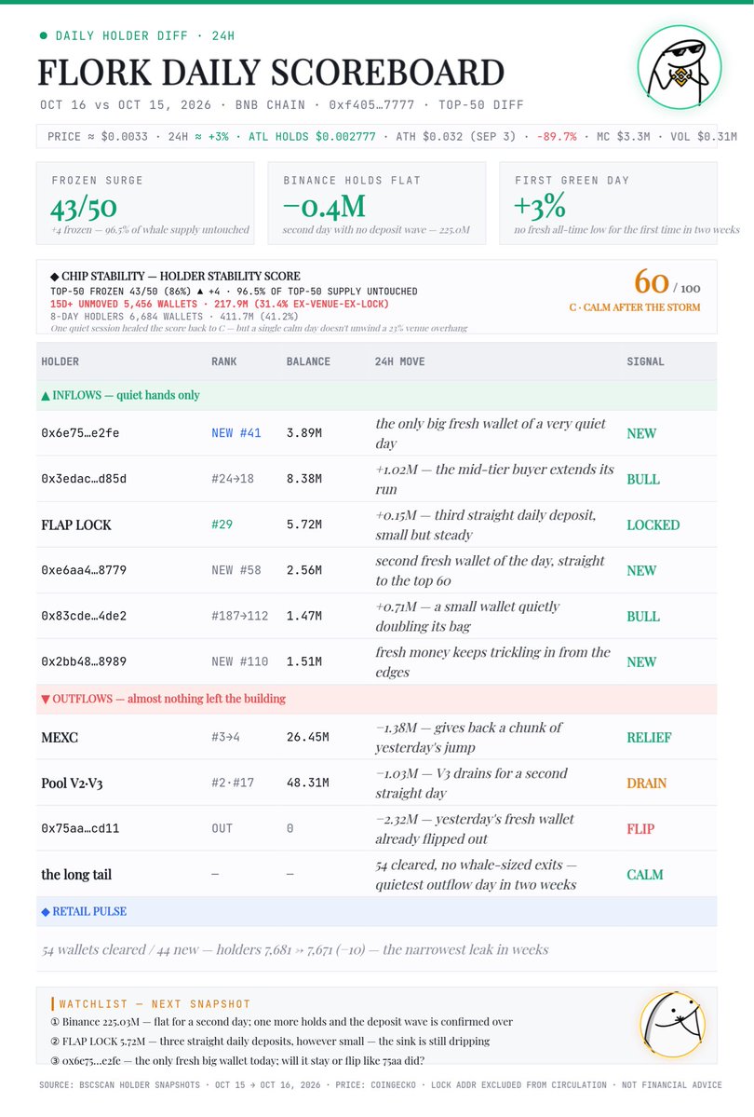The image size is (754, 1117).
Task: Click the CALM signal label
Action: pos(644,874)
